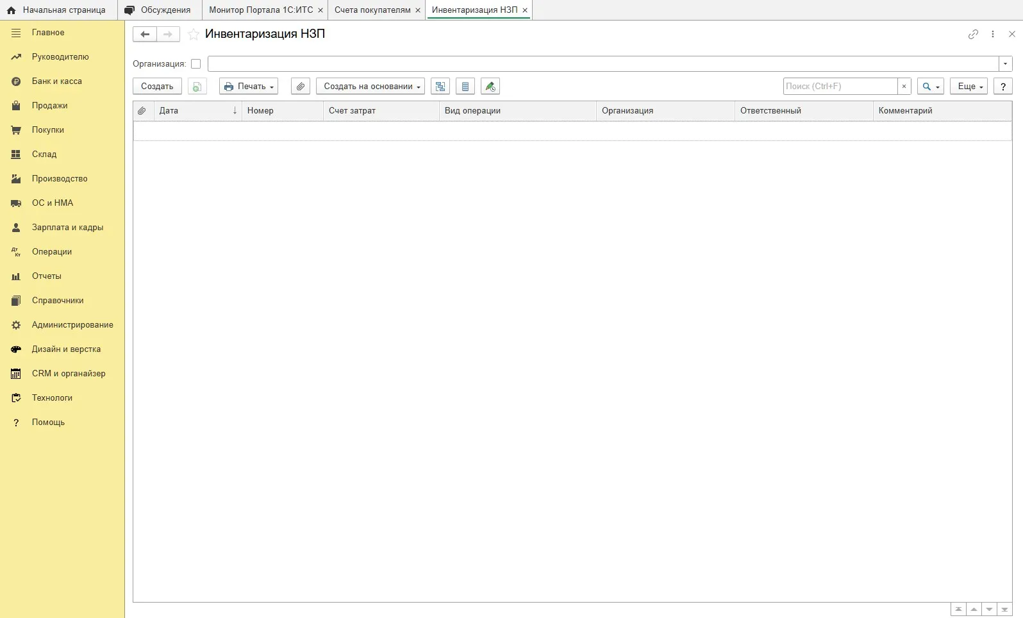Click the edit-with-clock pencil icon button
Screen dimensions: 1023x618
[x=490, y=87]
